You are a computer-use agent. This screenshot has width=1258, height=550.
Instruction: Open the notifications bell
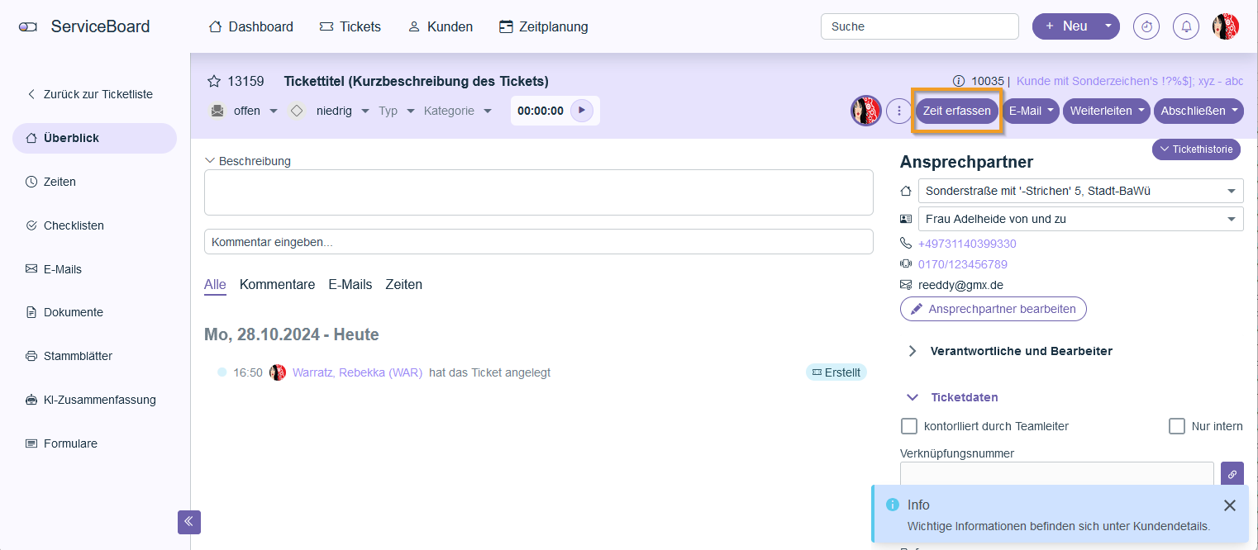click(x=1186, y=26)
